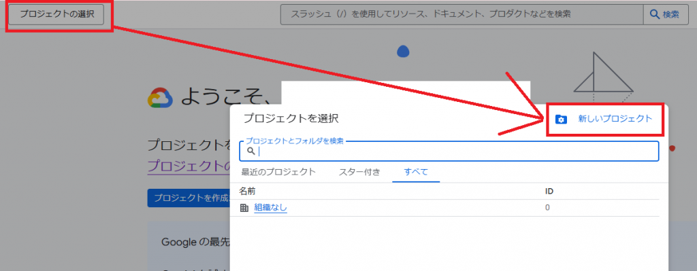
Task: Click the 検索 search button
Action: click(x=664, y=15)
